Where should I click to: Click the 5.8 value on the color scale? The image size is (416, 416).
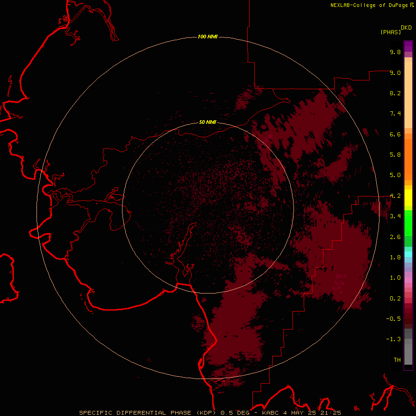[395, 155]
